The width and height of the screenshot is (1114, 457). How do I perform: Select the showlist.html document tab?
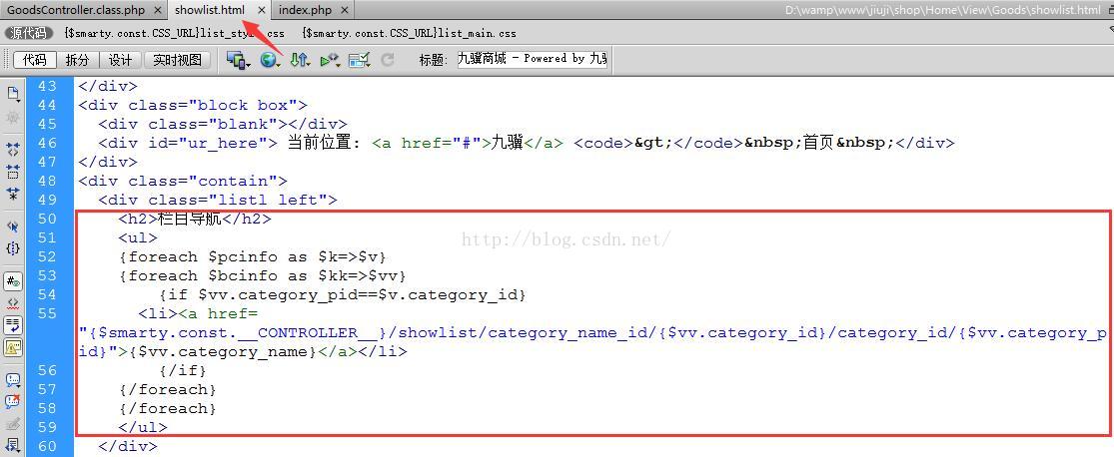pyautogui.click(x=210, y=10)
